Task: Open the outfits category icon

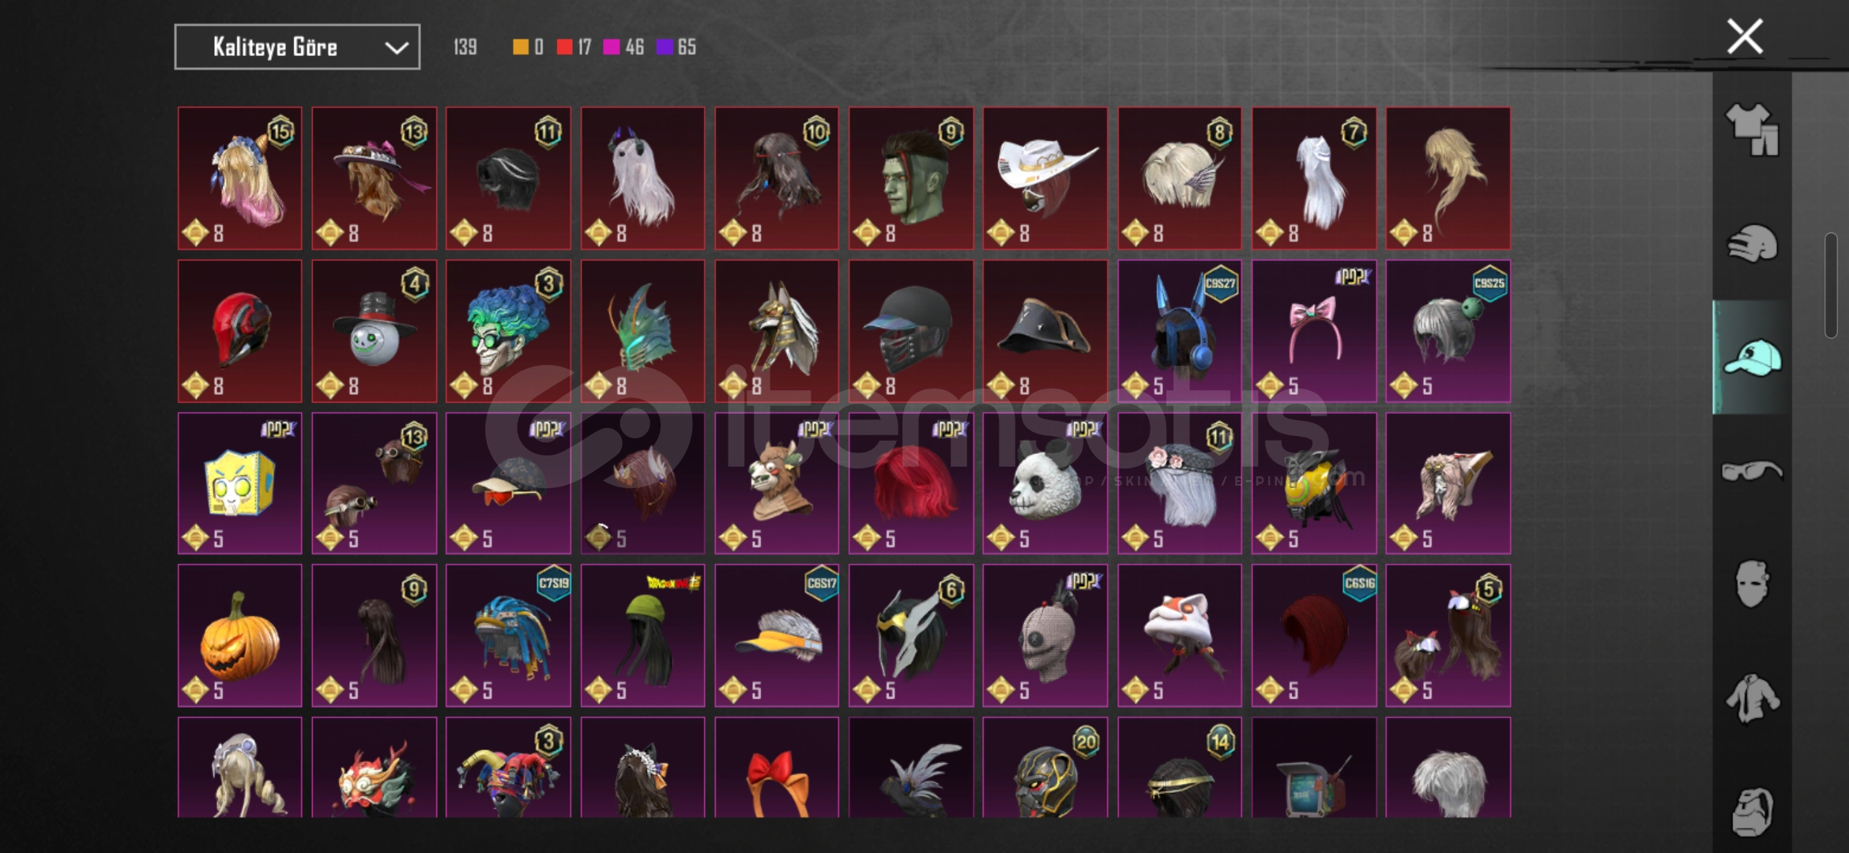Action: coord(1752,130)
